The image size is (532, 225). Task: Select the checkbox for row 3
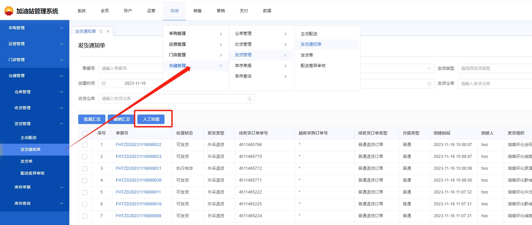click(85, 168)
